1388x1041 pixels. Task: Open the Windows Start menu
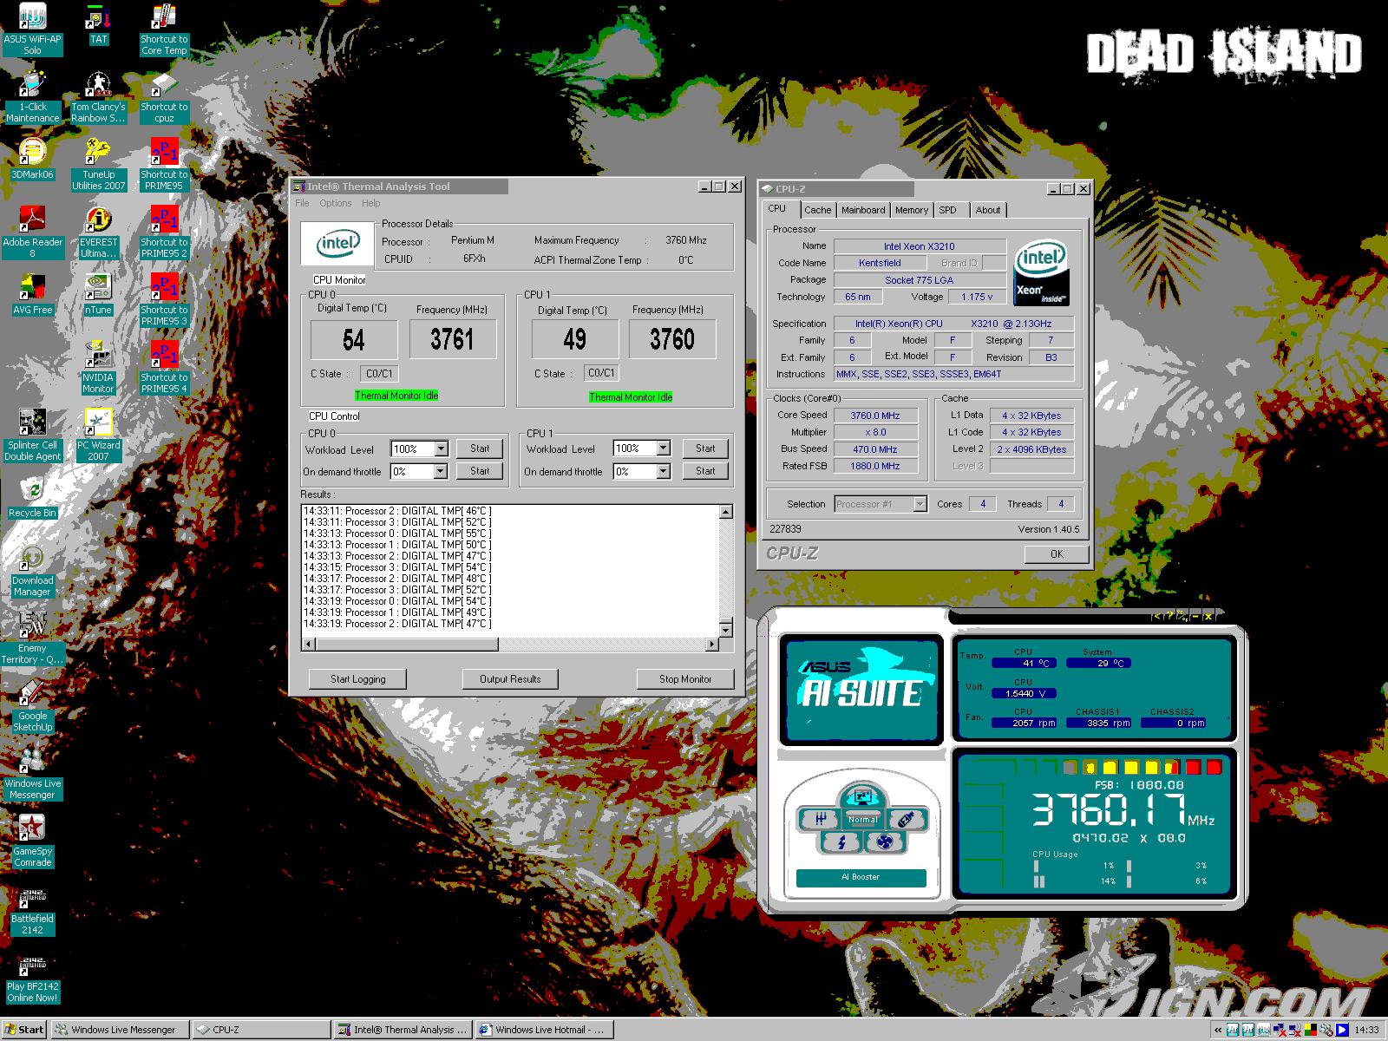pyautogui.click(x=25, y=1030)
